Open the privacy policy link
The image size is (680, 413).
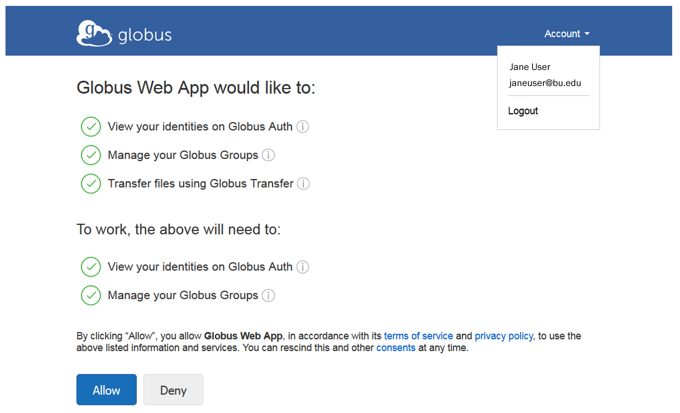(504, 336)
